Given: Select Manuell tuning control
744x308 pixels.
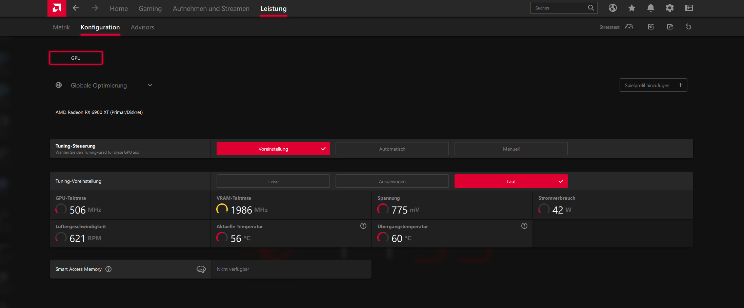Looking at the screenshot, I should 511,149.
